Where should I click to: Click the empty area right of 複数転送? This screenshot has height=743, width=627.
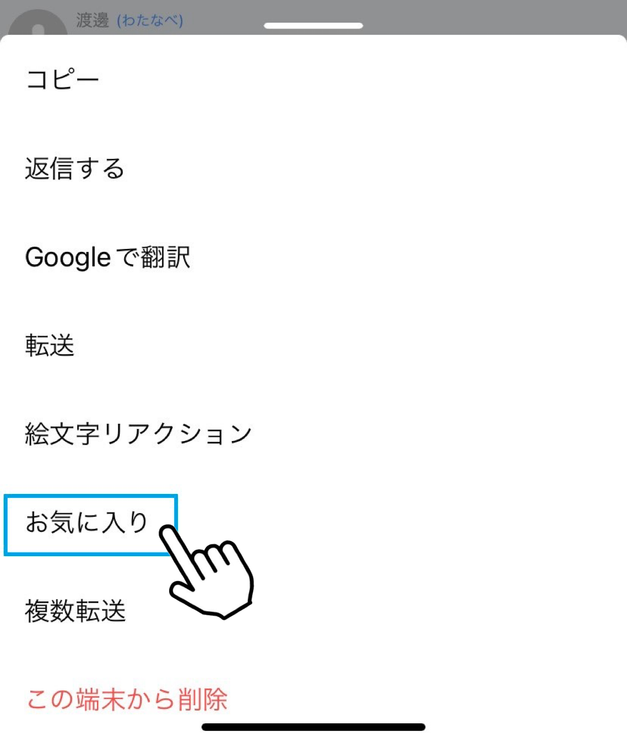pyautogui.click(x=407, y=611)
